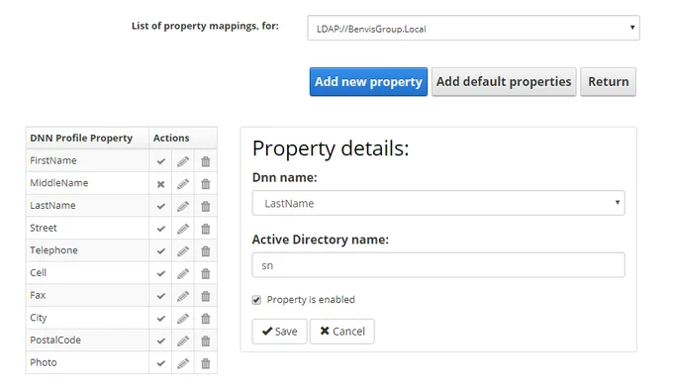673x389 pixels.
Task: Toggle disabled X mark for MiddleName row
Action: click(x=161, y=184)
